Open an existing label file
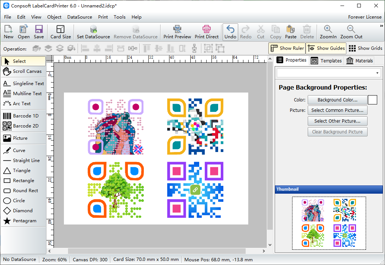385x265 pixels. (x=23, y=32)
